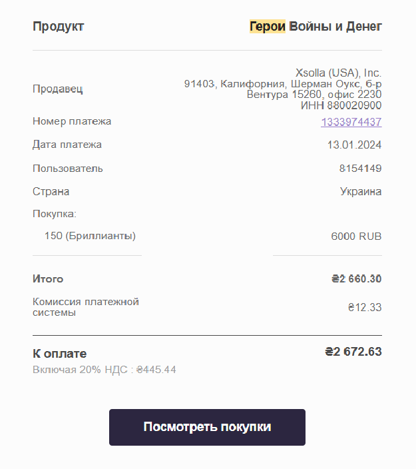Screen dimensions: 416x469
Task: Click user ID 8154149
Action: pyautogui.click(x=360, y=169)
